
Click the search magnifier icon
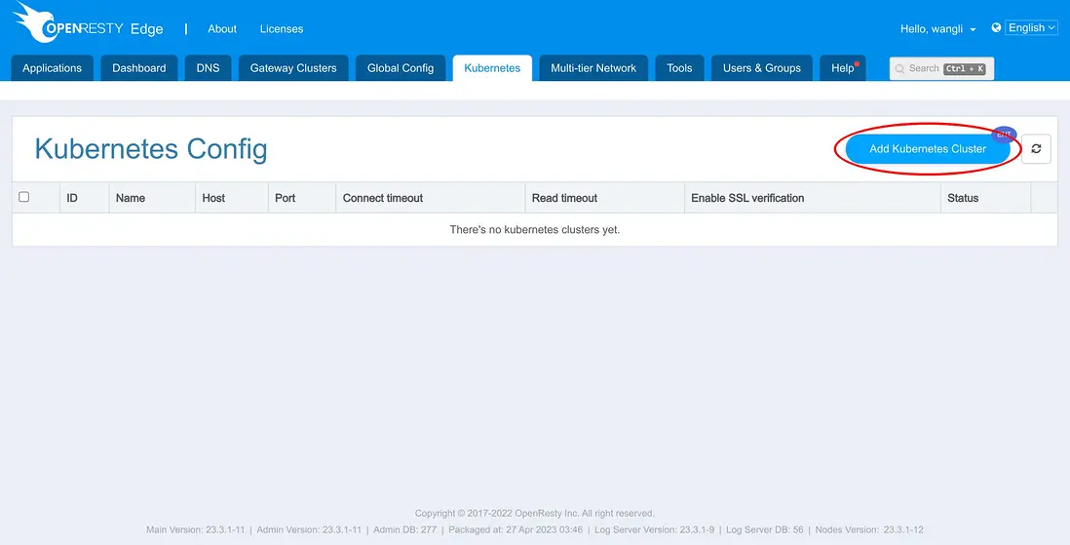900,68
